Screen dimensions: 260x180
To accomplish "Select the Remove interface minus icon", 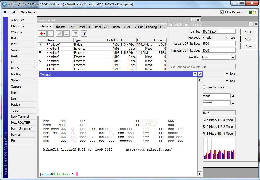I will pos(51,33).
